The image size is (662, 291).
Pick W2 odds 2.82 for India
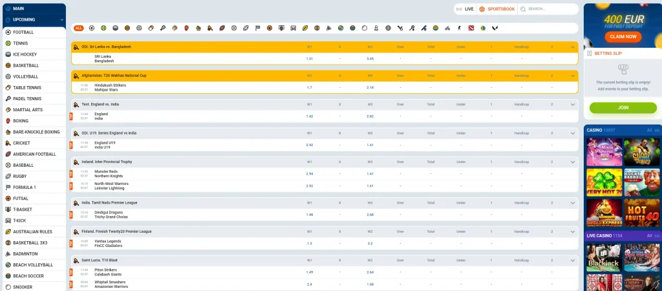click(370, 116)
